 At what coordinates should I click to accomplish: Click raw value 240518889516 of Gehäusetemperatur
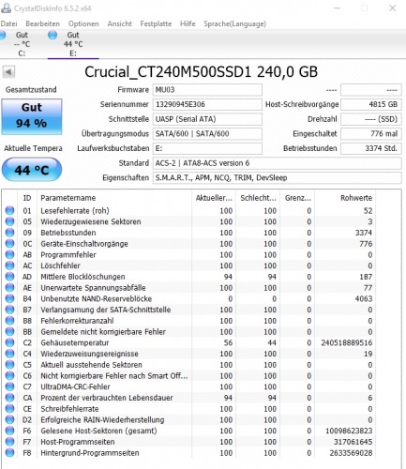pos(347,342)
